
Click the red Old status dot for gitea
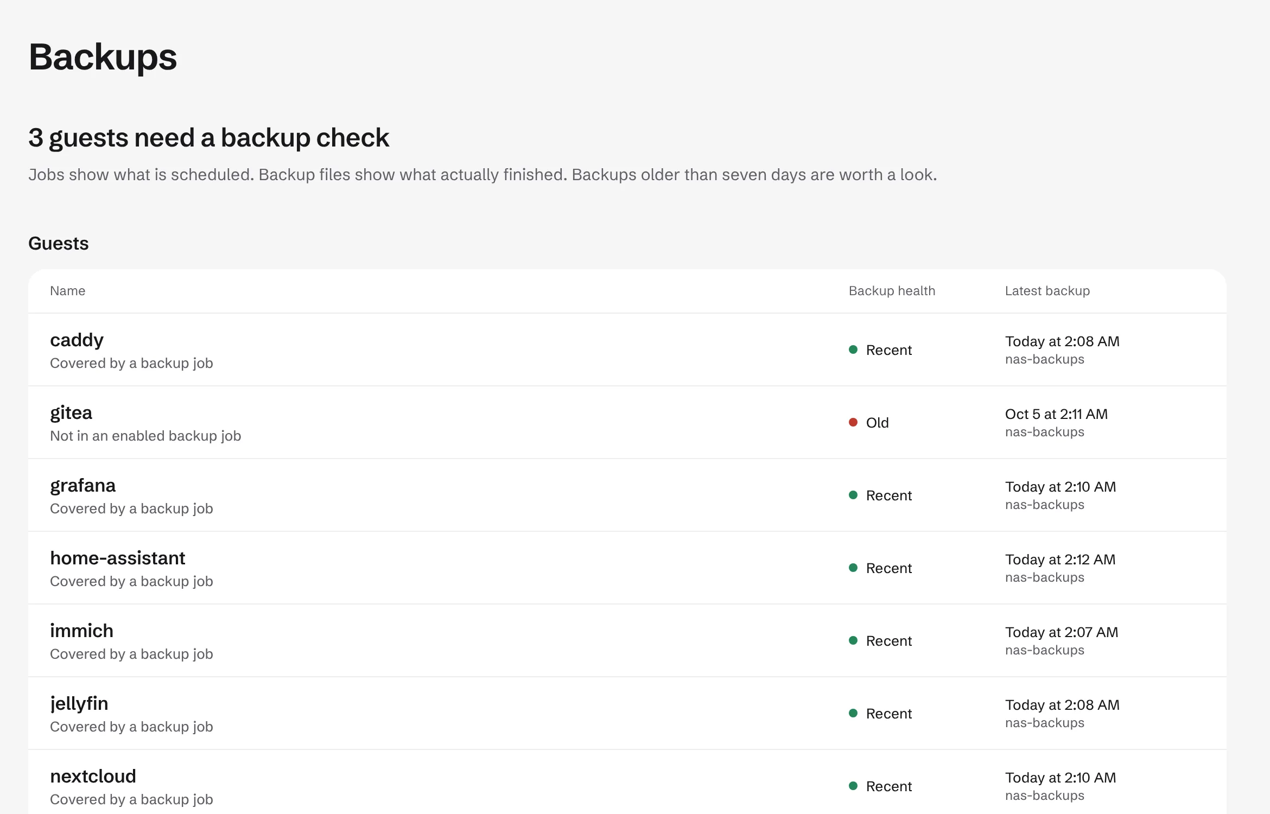(853, 422)
